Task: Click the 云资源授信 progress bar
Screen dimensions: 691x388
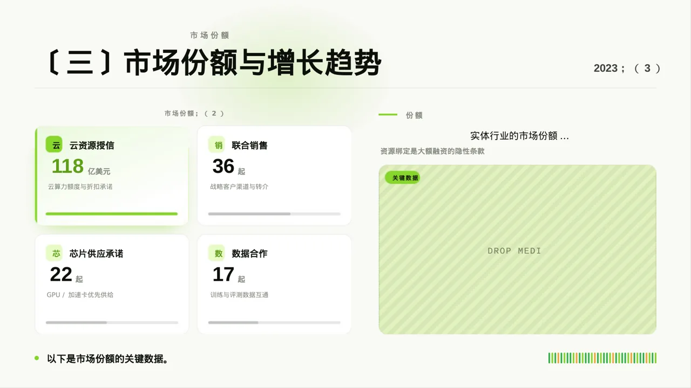Action: pos(112,214)
